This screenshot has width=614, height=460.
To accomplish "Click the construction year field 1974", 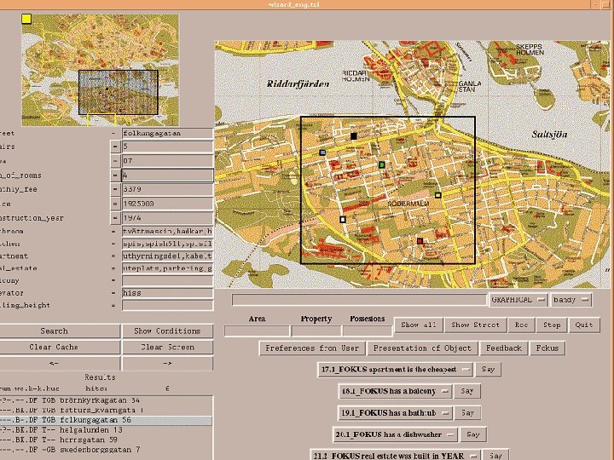I will (168, 218).
